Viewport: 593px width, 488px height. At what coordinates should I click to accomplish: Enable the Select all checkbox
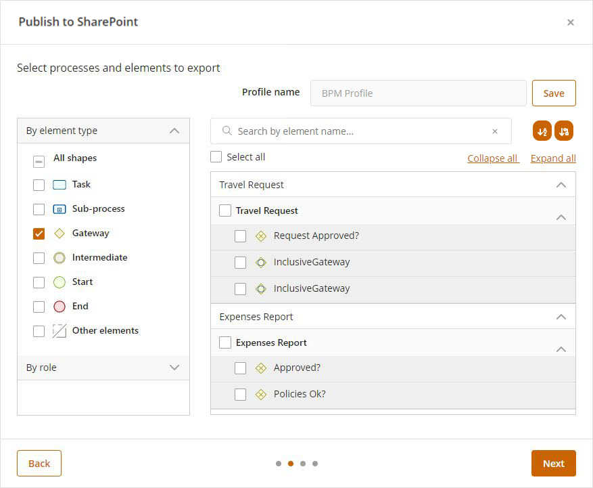(x=216, y=157)
